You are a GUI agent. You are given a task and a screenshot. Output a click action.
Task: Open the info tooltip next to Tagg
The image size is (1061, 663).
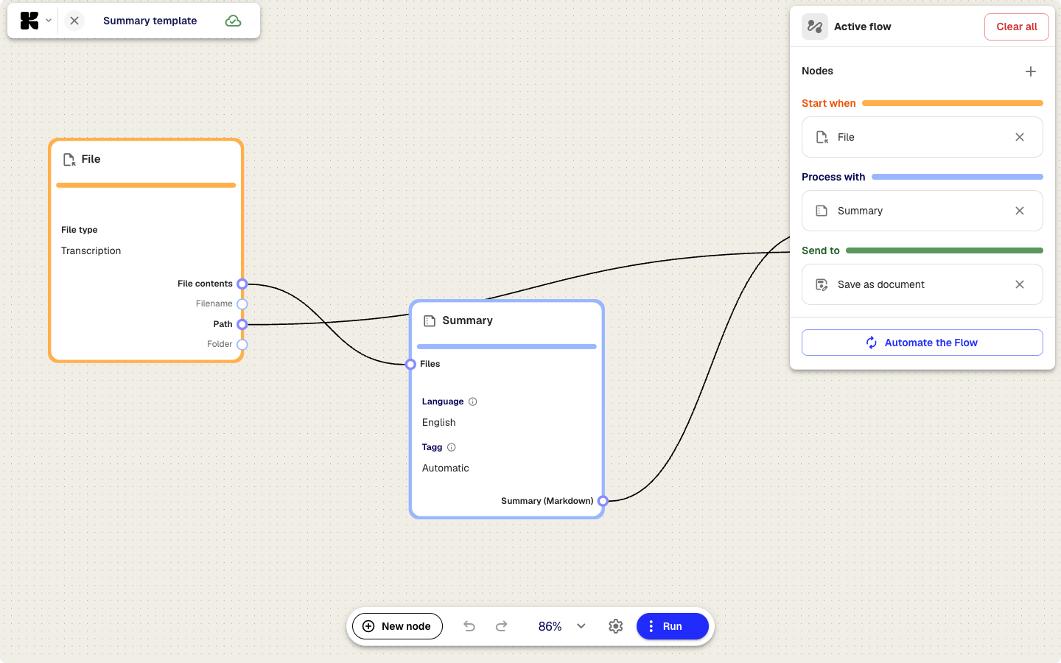pos(452,447)
